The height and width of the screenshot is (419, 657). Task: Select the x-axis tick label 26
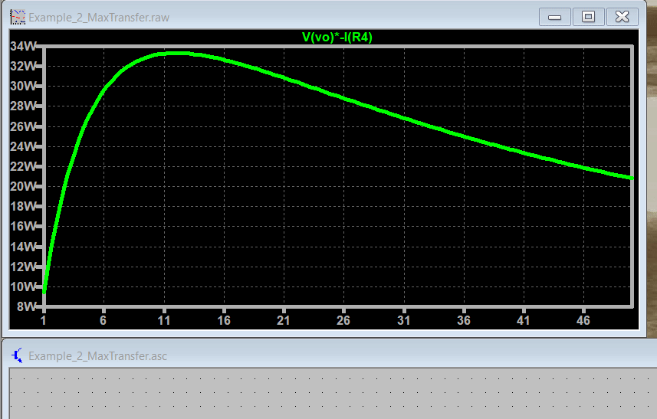pos(343,319)
